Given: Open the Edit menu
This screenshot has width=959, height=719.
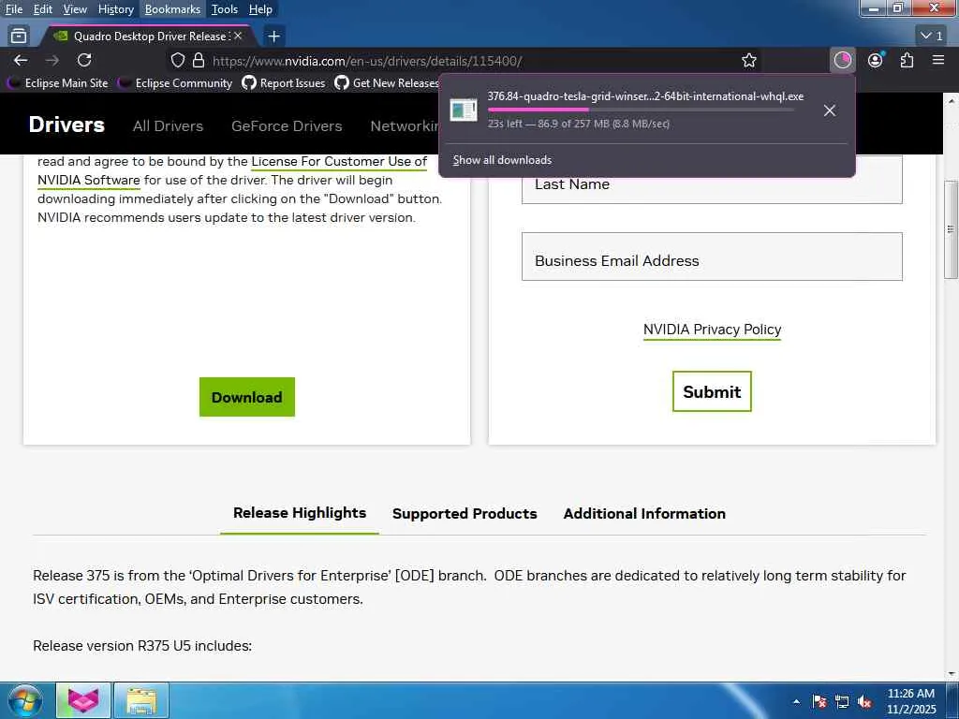Looking at the screenshot, I should (42, 9).
